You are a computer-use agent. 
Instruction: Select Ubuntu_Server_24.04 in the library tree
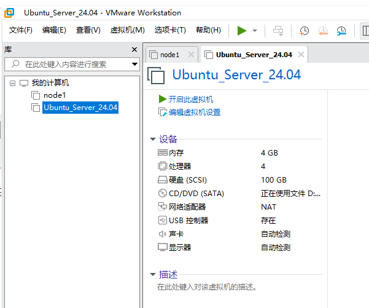click(80, 108)
